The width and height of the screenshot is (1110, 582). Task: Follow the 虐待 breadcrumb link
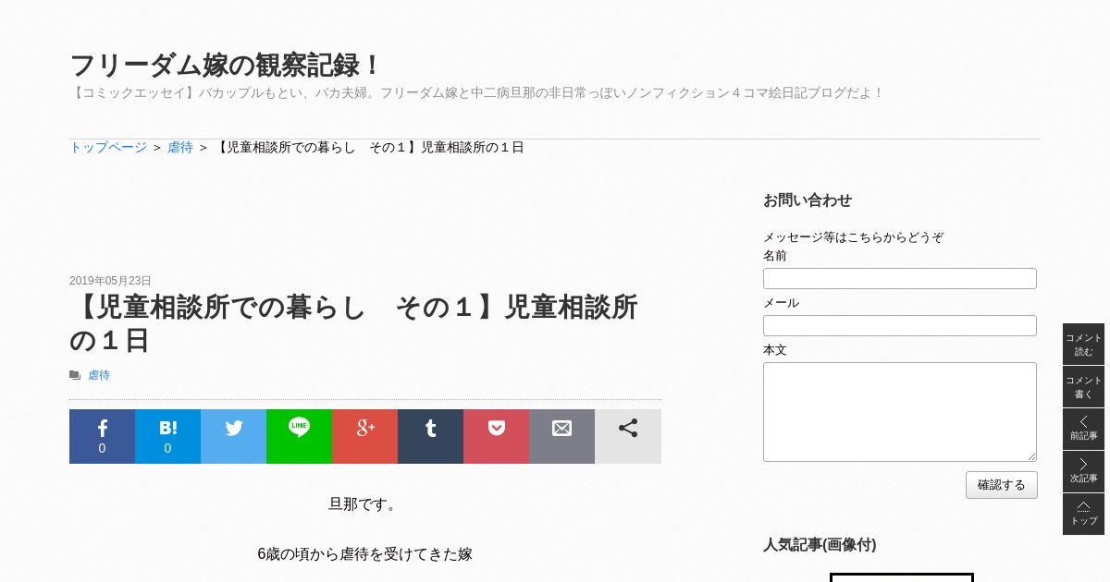coord(180,147)
